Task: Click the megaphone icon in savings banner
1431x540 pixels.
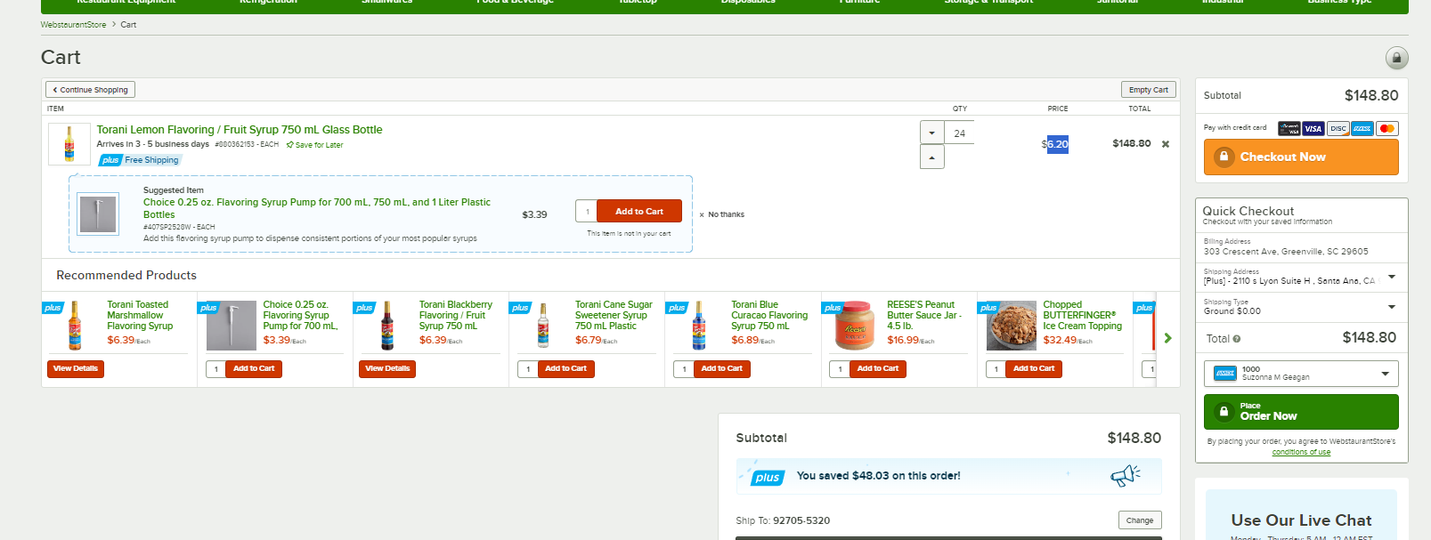Action: point(1126,476)
